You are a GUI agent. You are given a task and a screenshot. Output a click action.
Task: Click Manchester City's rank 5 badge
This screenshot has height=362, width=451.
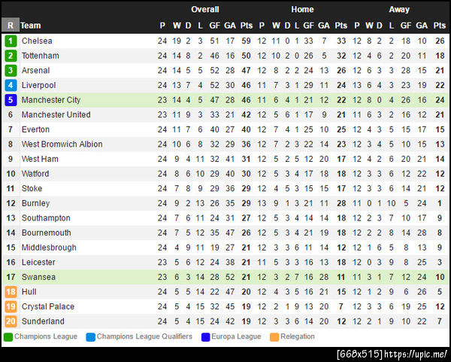click(11, 100)
